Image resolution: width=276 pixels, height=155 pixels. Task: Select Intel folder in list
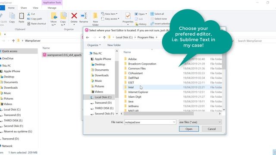coord(131,87)
